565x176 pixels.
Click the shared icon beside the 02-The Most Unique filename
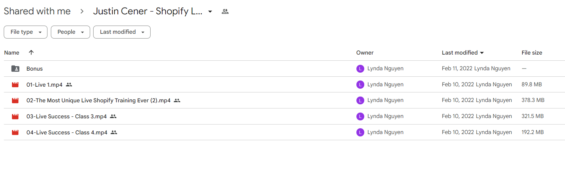[177, 100]
